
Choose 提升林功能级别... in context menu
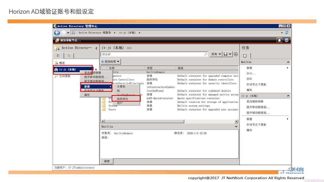96,77
